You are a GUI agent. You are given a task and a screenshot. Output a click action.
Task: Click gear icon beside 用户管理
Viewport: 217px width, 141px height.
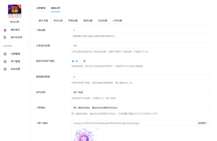[x=5, y=61]
